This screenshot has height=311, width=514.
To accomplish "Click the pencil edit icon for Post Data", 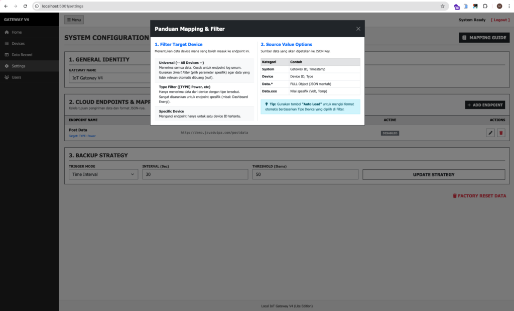I will tap(490, 133).
